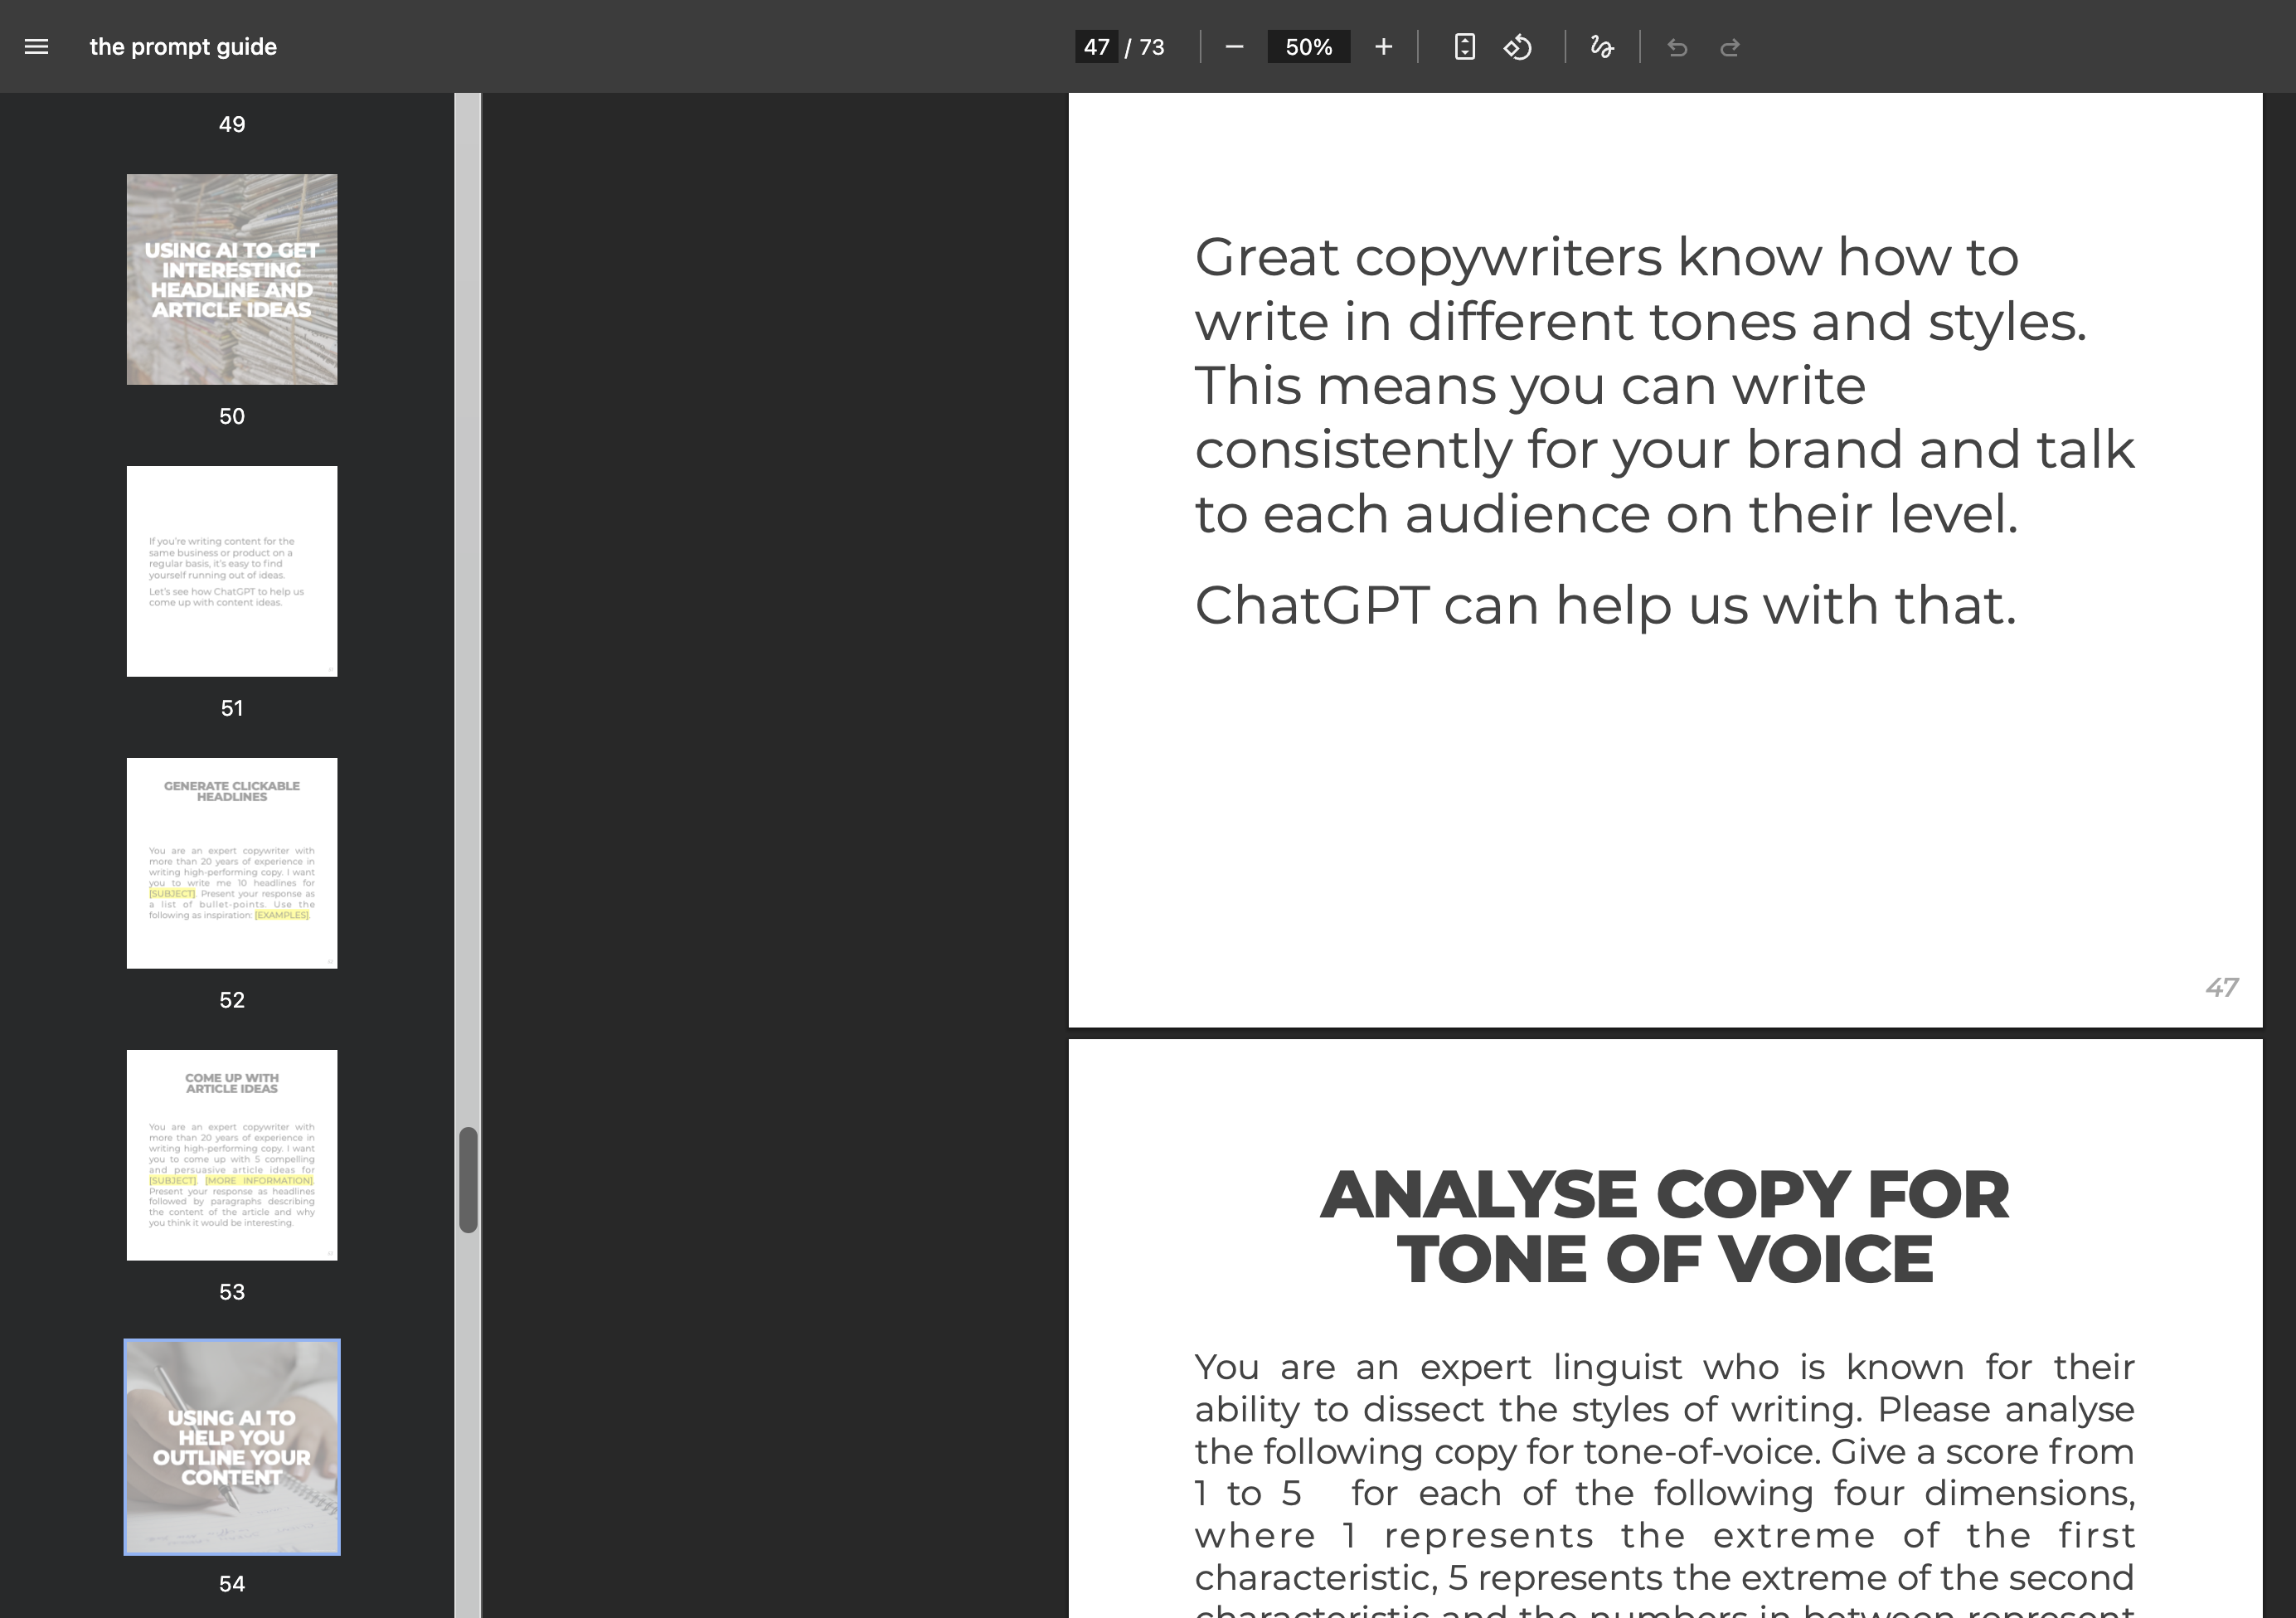Viewport: 2296px width, 1618px height.
Task: Click the page number 47 footer
Action: tap(2221, 987)
